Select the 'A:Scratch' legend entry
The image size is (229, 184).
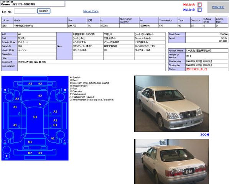[x=75, y=77]
